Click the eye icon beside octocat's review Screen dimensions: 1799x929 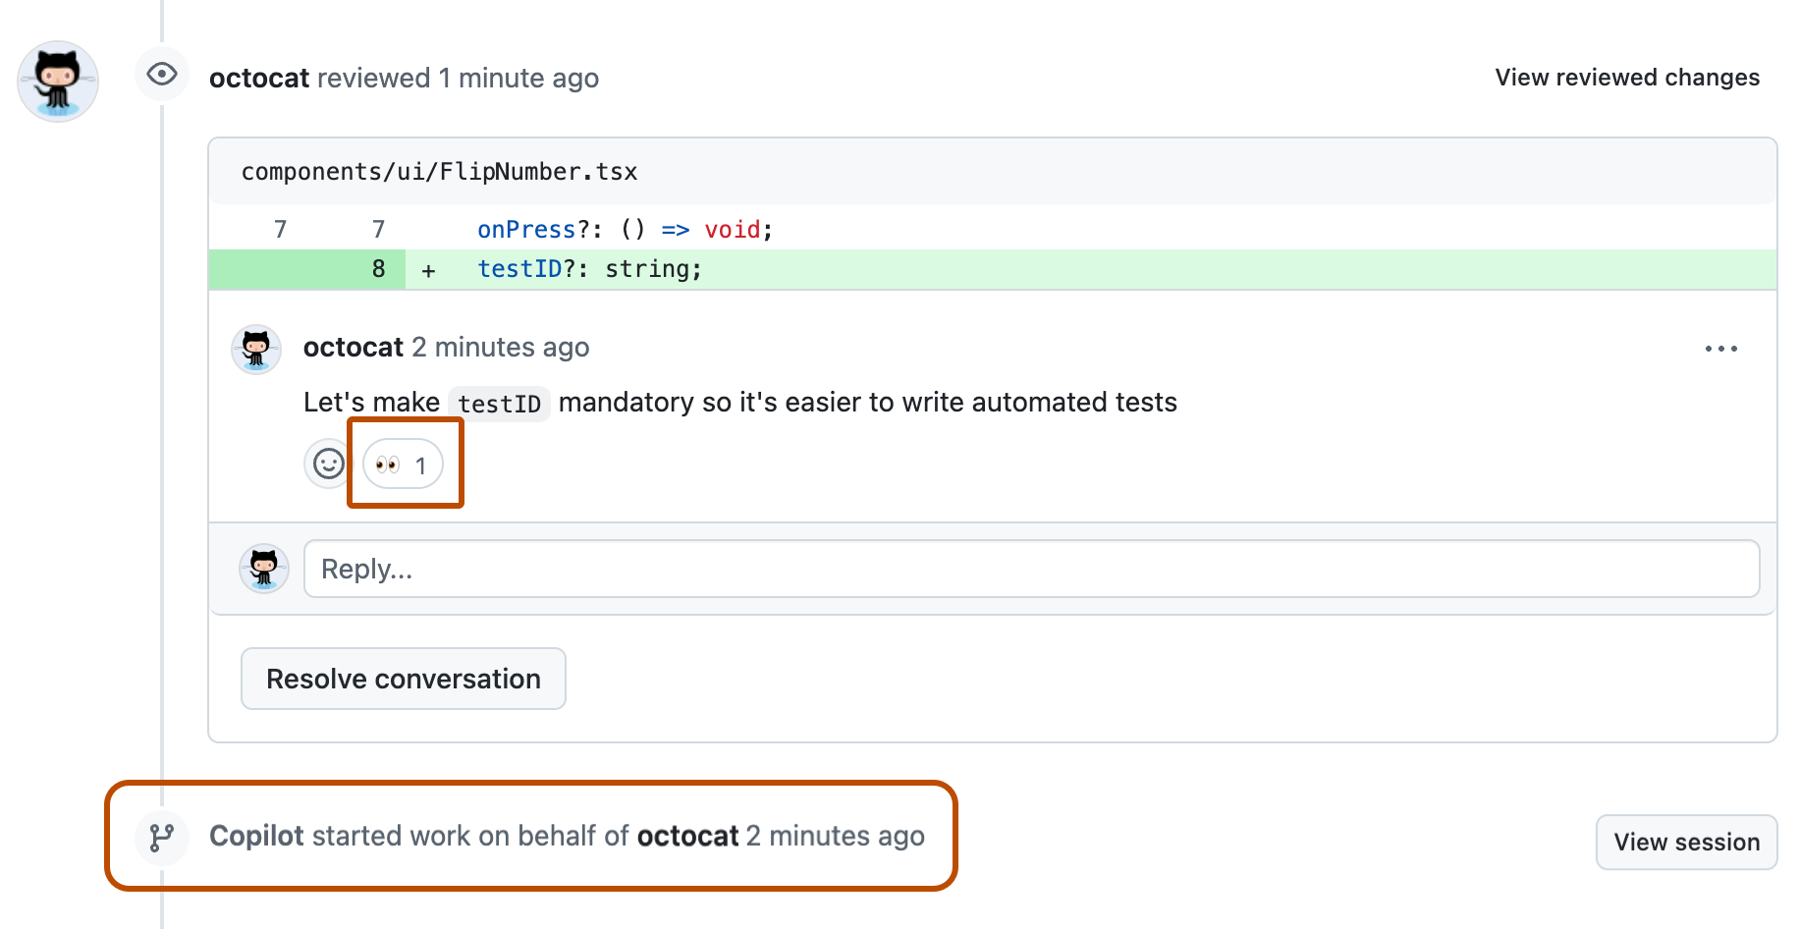pos(161,74)
